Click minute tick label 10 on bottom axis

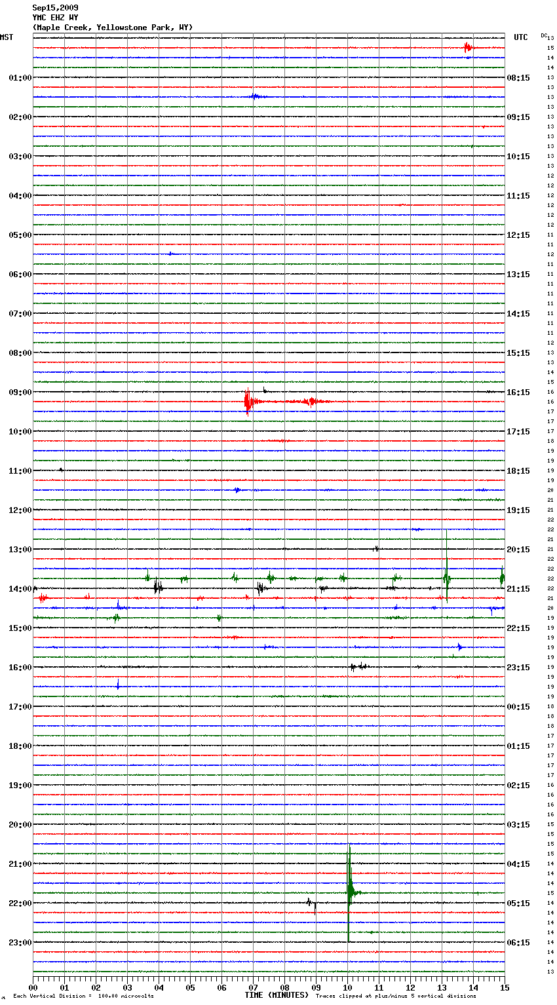point(347,987)
